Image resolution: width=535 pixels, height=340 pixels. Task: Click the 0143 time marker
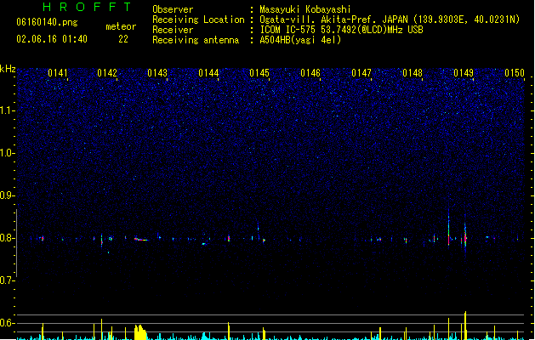point(157,73)
